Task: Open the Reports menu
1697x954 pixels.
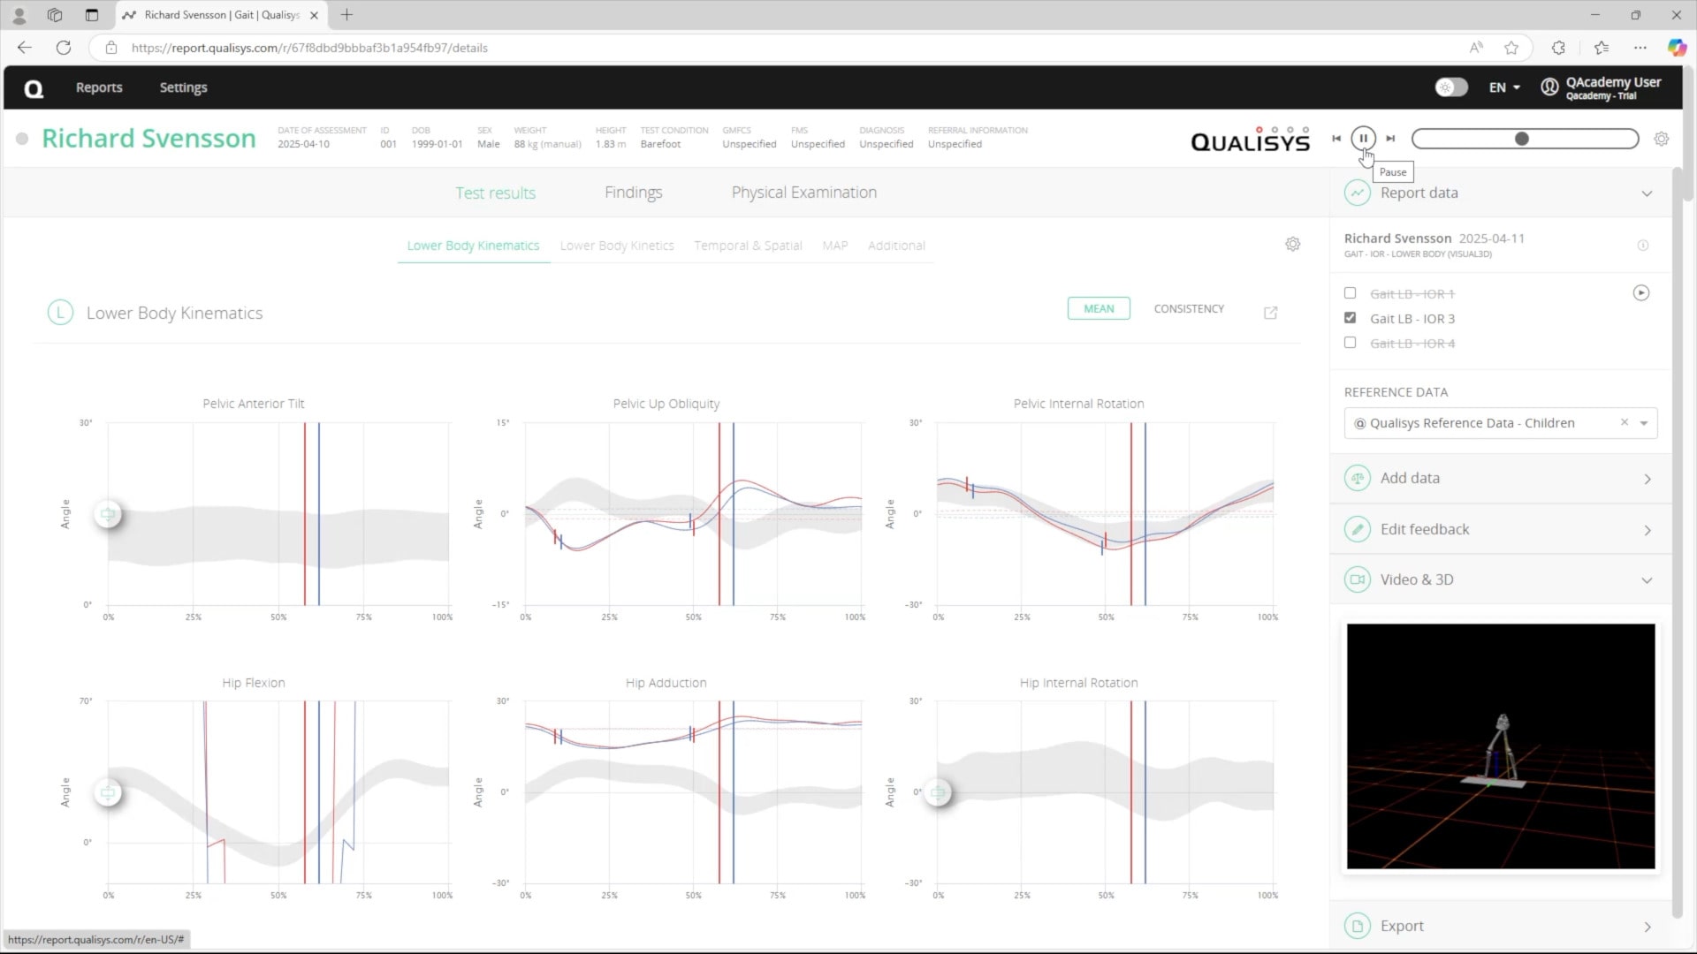Action: [99, 87]
